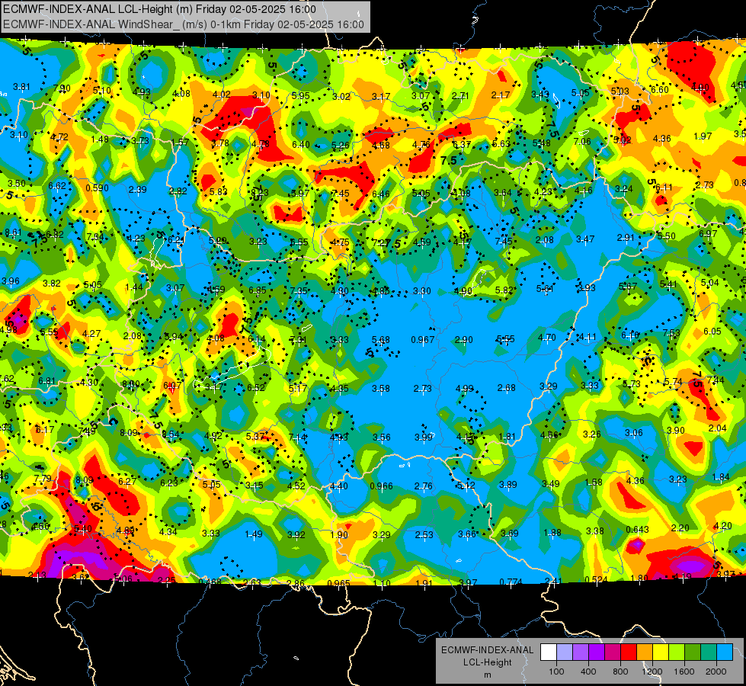
Task: Click the wind shear value 6.97
Action: [x=708, y=234]
